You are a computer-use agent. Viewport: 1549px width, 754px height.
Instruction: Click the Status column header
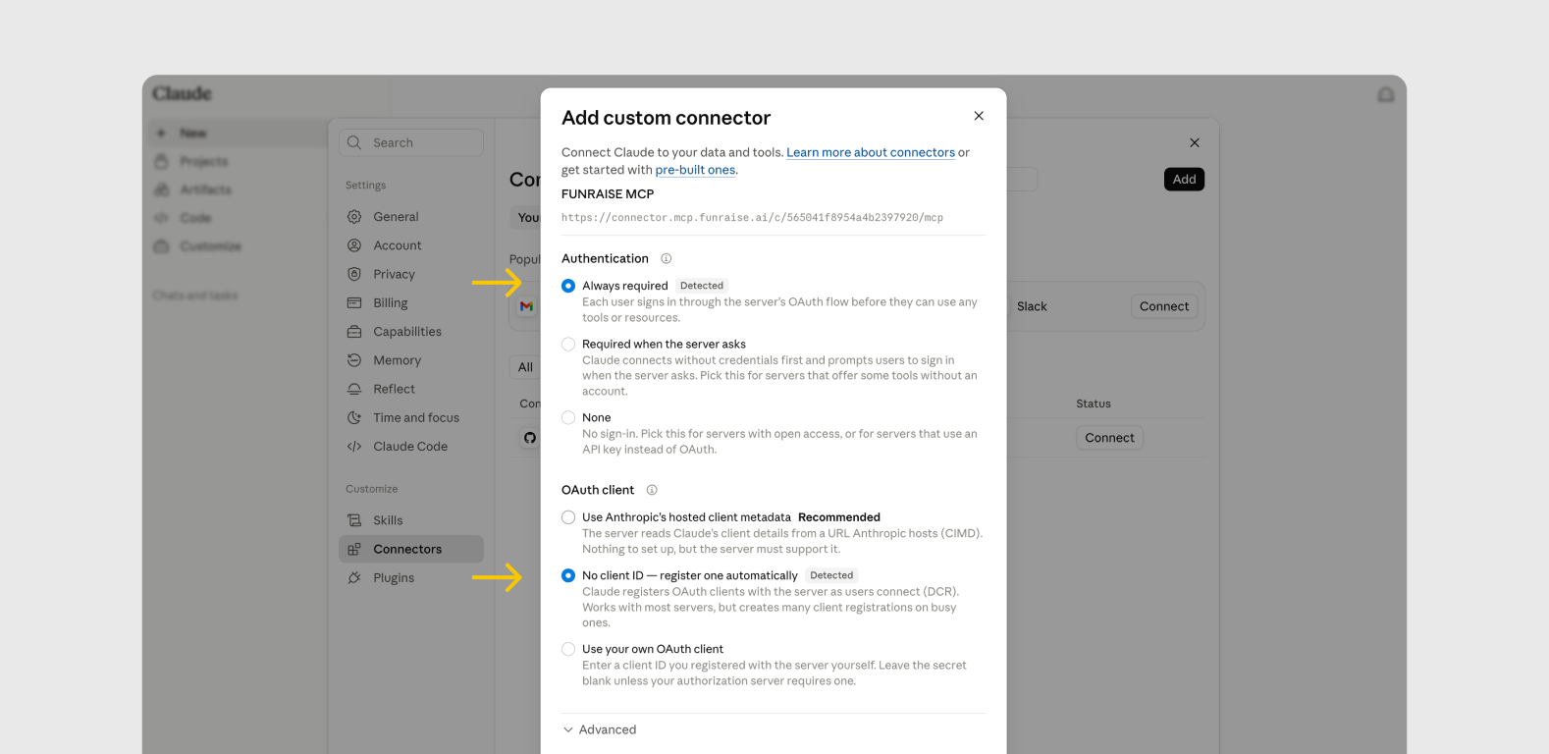click(1094, 404)
